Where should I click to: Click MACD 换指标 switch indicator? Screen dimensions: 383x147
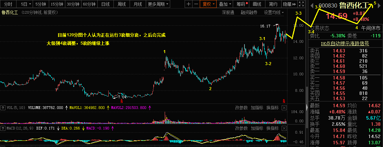[x=273, y=128]
